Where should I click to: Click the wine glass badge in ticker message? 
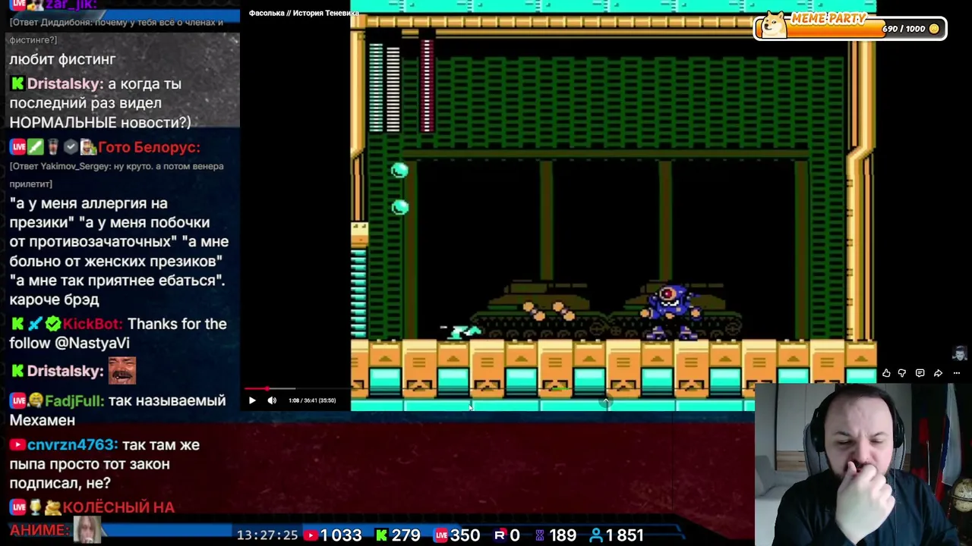(35, 507)
